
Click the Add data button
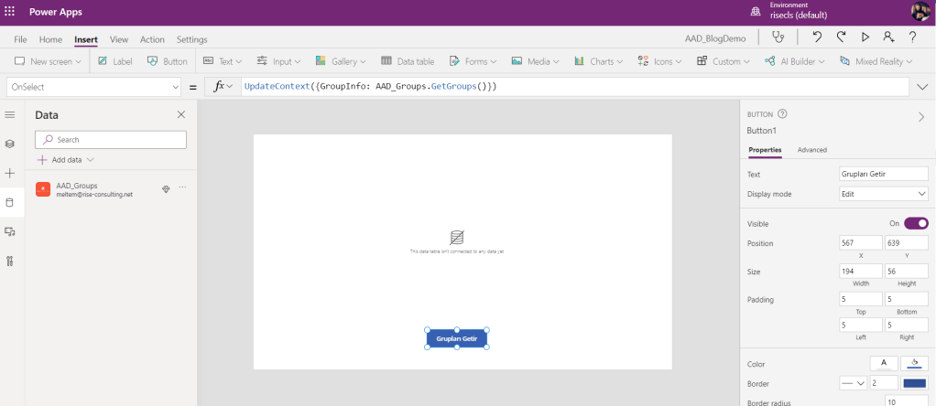click(x=66, y=159)
